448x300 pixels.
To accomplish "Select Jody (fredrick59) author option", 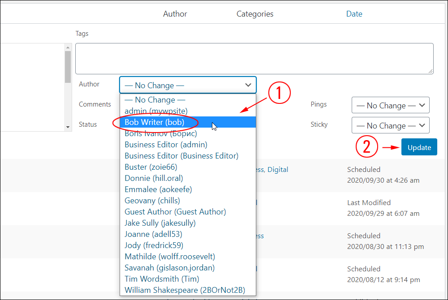I will click(188, 245).
